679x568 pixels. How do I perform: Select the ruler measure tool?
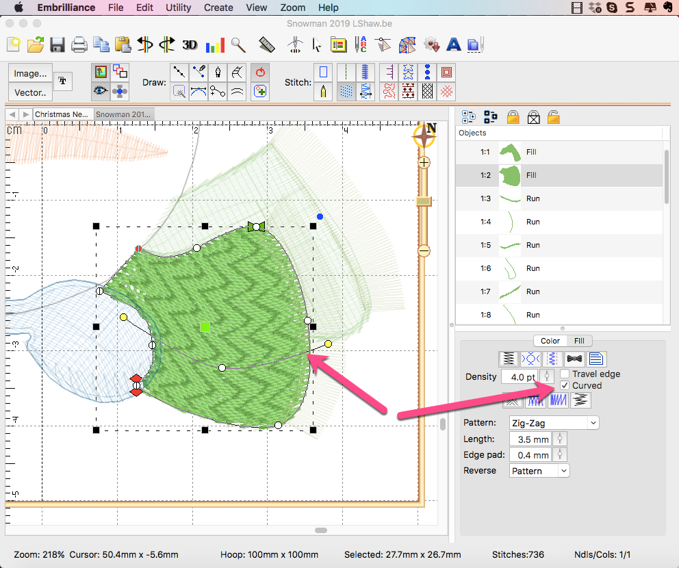pyautogui.click(x=266, y=45)
